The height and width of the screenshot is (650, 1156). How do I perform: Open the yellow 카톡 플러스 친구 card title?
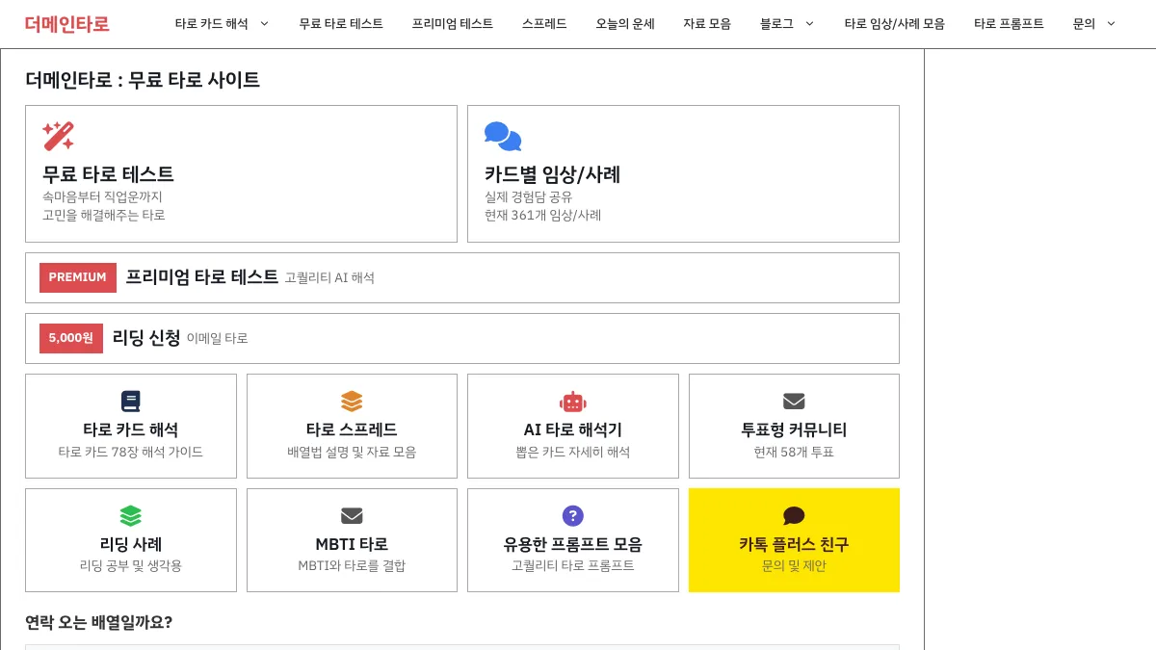click(794, 544)
